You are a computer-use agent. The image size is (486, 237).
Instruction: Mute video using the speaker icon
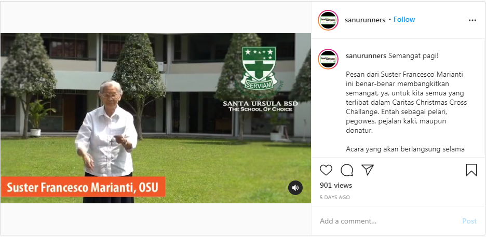point(295,188)
